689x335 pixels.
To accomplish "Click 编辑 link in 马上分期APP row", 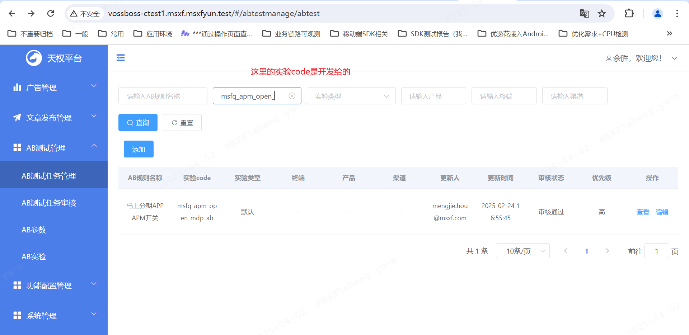I will point(662,212).
